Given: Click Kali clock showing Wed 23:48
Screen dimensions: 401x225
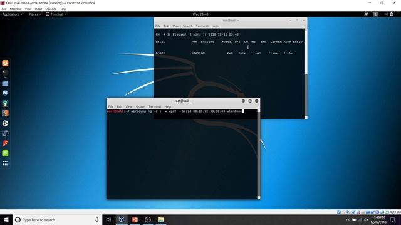Looking at the screenshot, I should 200,14.
